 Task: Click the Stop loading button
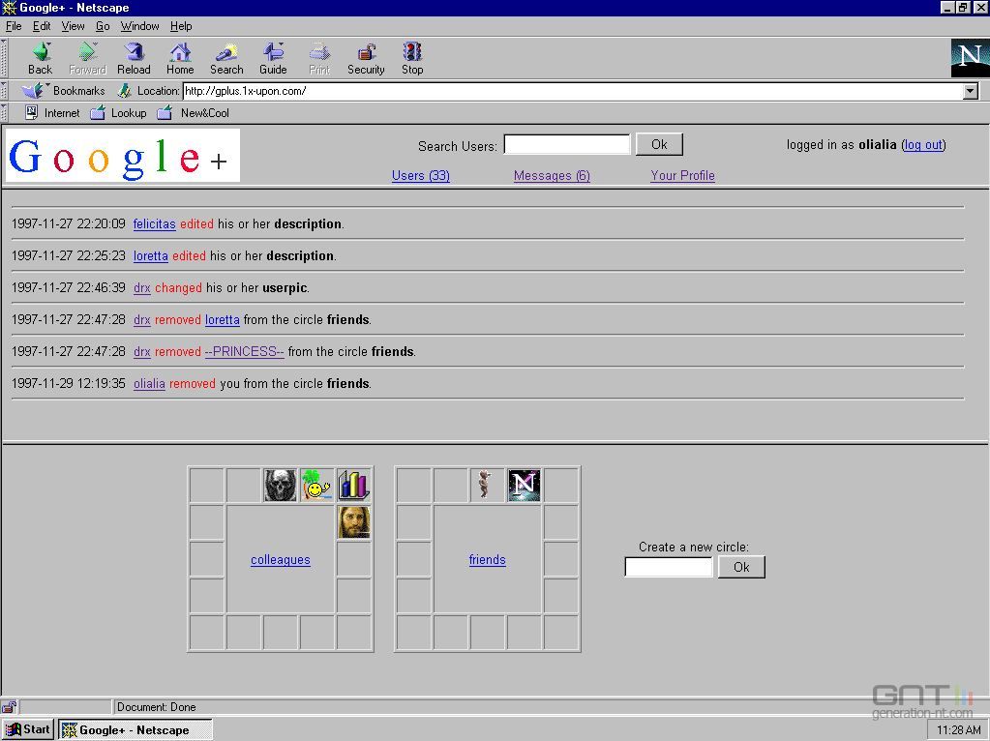[412, 58]
